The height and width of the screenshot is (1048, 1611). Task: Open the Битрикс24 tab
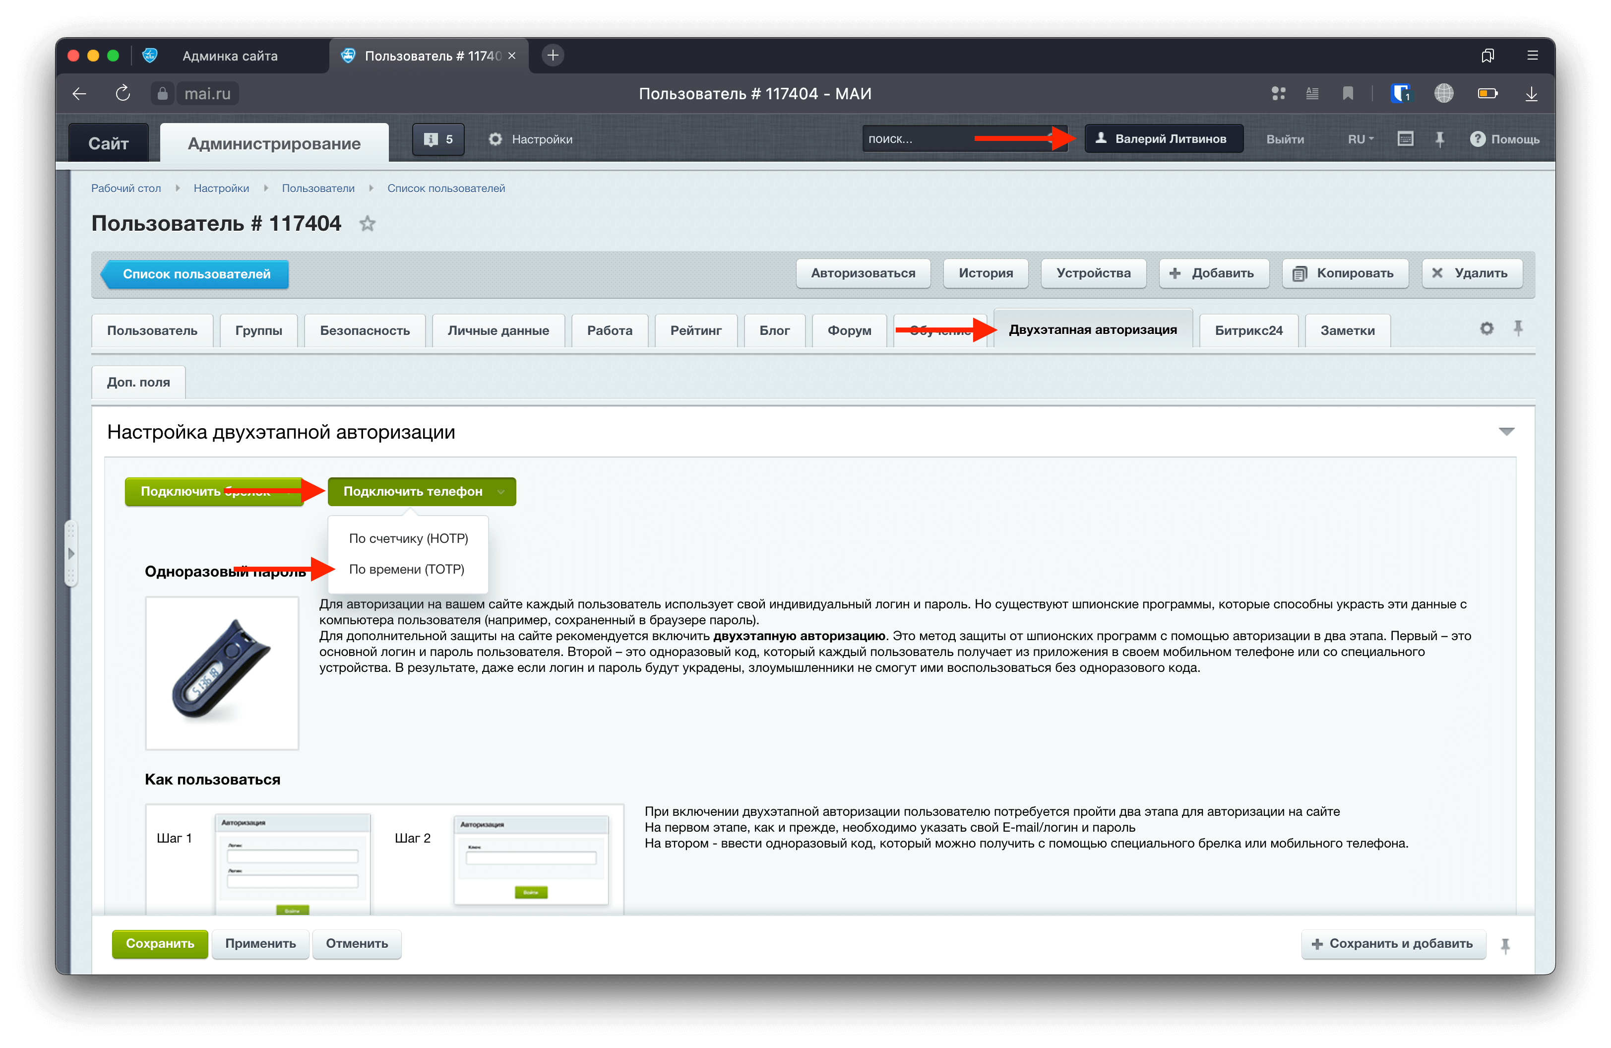1248,331
